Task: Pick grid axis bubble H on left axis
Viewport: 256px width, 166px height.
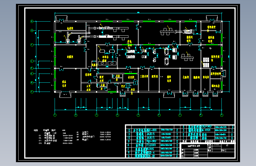Action: pos(32,21)
